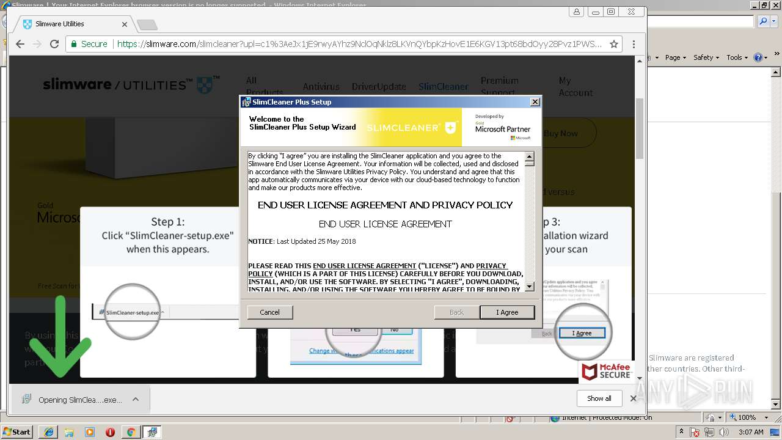Click the SlimCleaner Plus setup title bar icon
The image size is (782, 440).
(x=246, y=102)
